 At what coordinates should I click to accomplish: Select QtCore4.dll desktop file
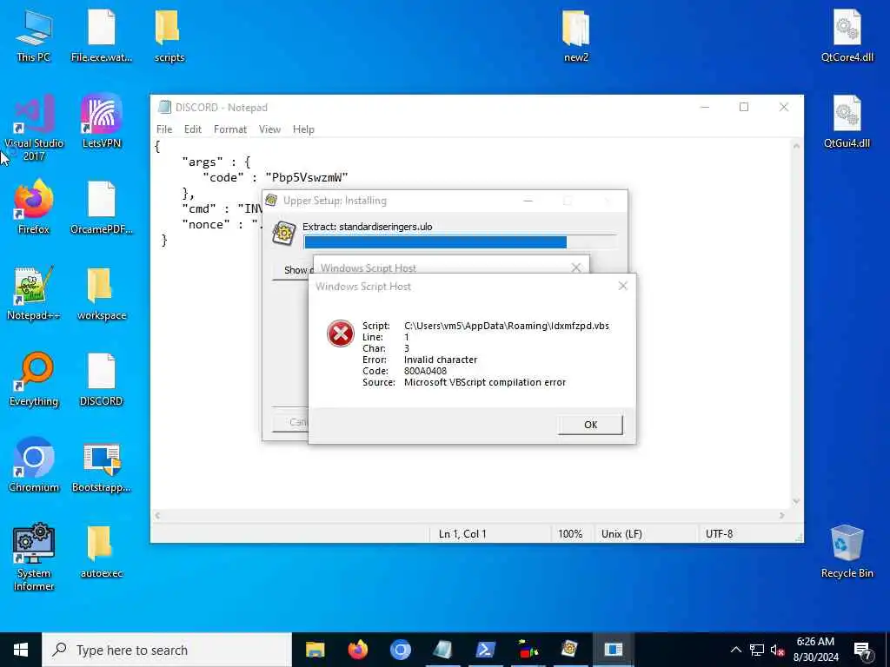(x=847, y=36)
